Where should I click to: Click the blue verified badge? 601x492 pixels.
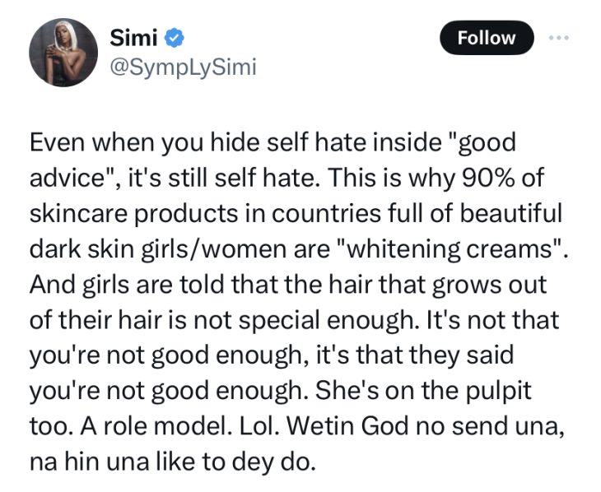coord(175,36)
